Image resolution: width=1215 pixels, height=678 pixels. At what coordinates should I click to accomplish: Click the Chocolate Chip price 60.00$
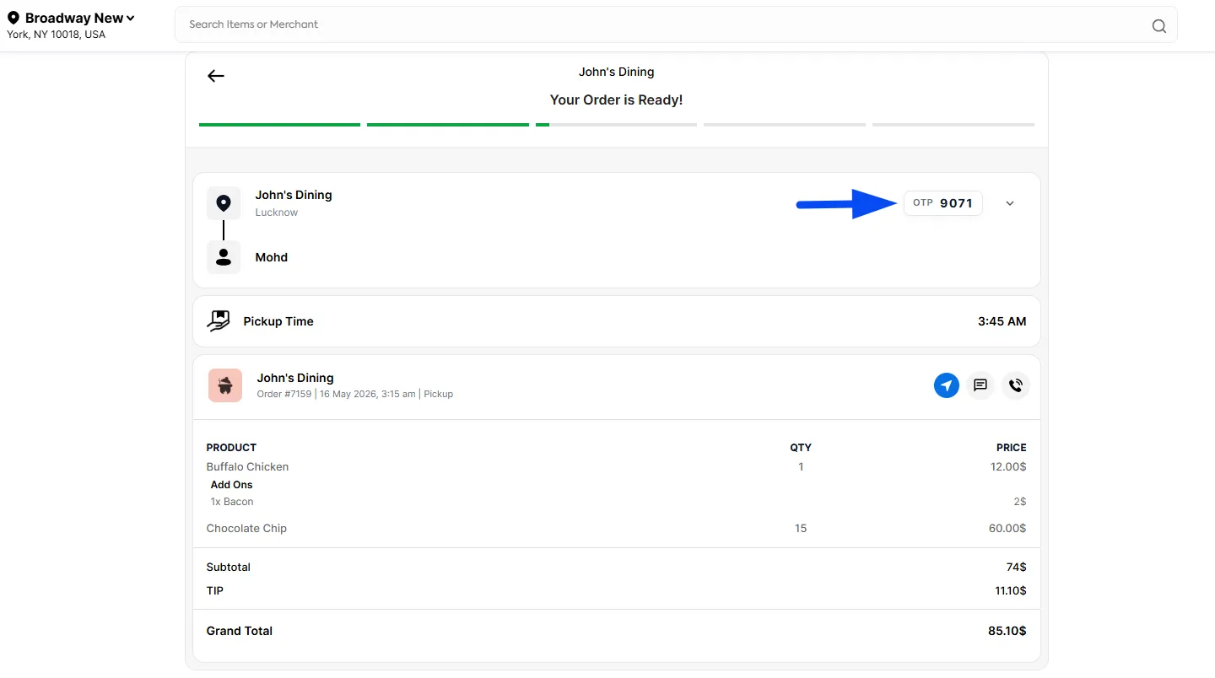point(1007,529)
